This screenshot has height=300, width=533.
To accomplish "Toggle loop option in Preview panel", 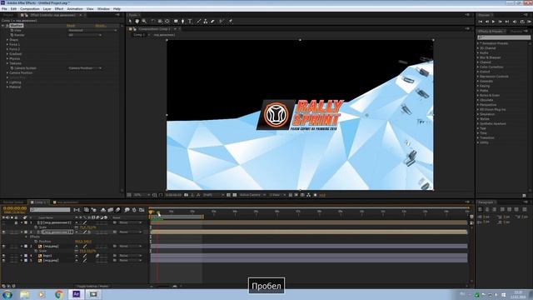I will coord(522,22).
